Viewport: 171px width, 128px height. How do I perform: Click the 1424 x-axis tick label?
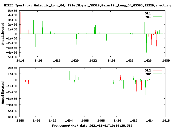pyautogui.click(x=111, y=61)
